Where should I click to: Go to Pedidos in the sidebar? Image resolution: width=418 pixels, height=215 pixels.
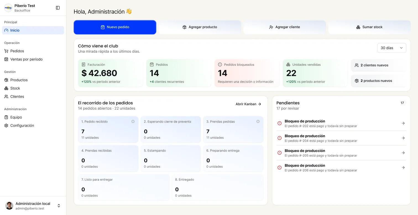point(33,51)
